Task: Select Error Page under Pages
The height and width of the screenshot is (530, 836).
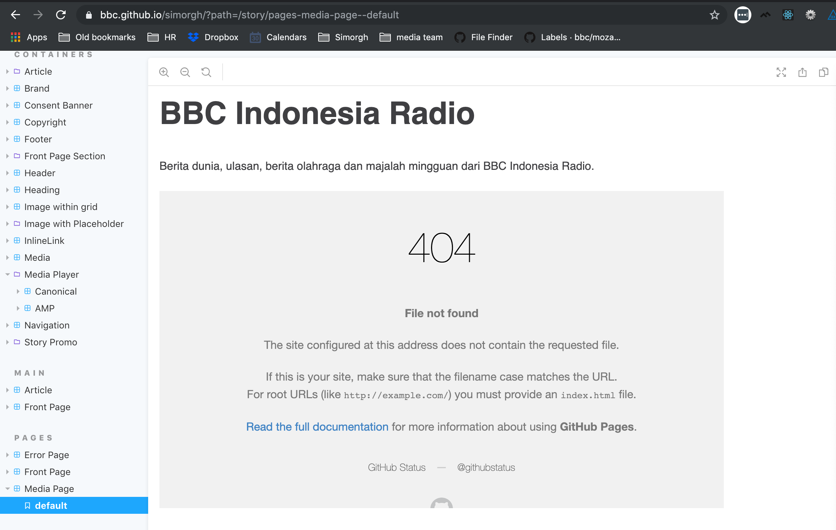Action: 46,455
